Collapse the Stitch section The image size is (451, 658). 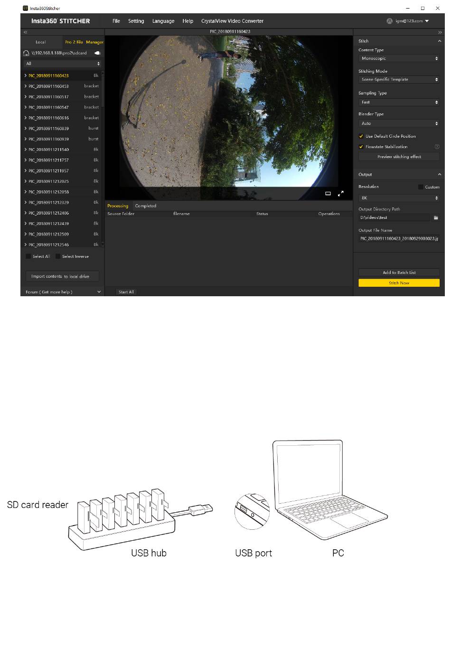click(x=440, y=41)
